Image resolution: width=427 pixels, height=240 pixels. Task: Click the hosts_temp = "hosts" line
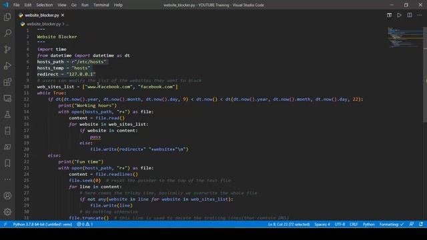pos(63,68)
